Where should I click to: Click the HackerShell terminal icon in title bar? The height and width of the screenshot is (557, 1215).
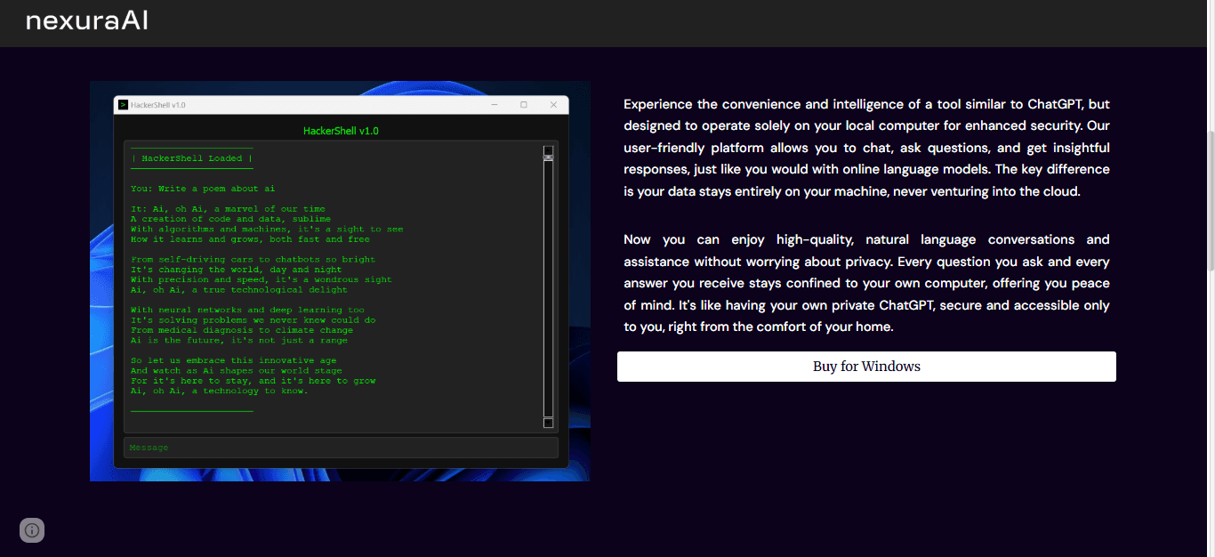[x=123, y=105]
